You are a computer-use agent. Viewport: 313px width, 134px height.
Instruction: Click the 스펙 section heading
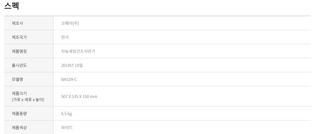(12, 6)
